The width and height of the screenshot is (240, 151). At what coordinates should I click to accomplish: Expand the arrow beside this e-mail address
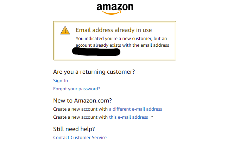coord(152,117)
